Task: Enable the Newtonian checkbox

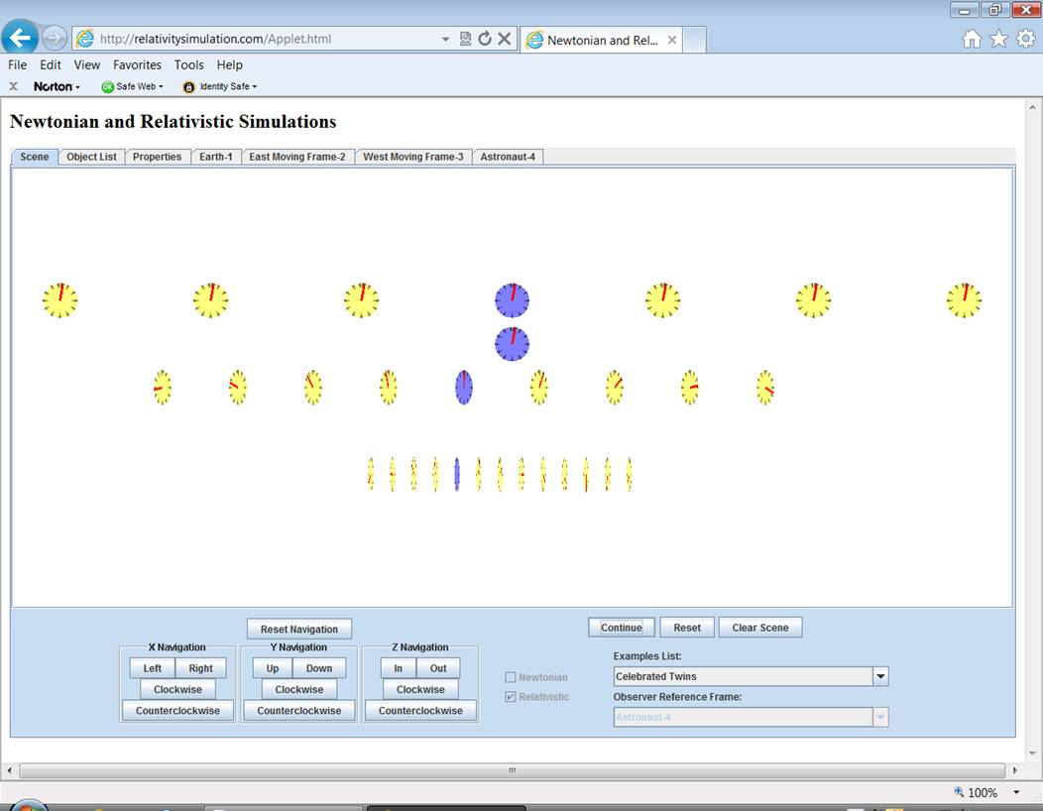Action: [511, 677]
